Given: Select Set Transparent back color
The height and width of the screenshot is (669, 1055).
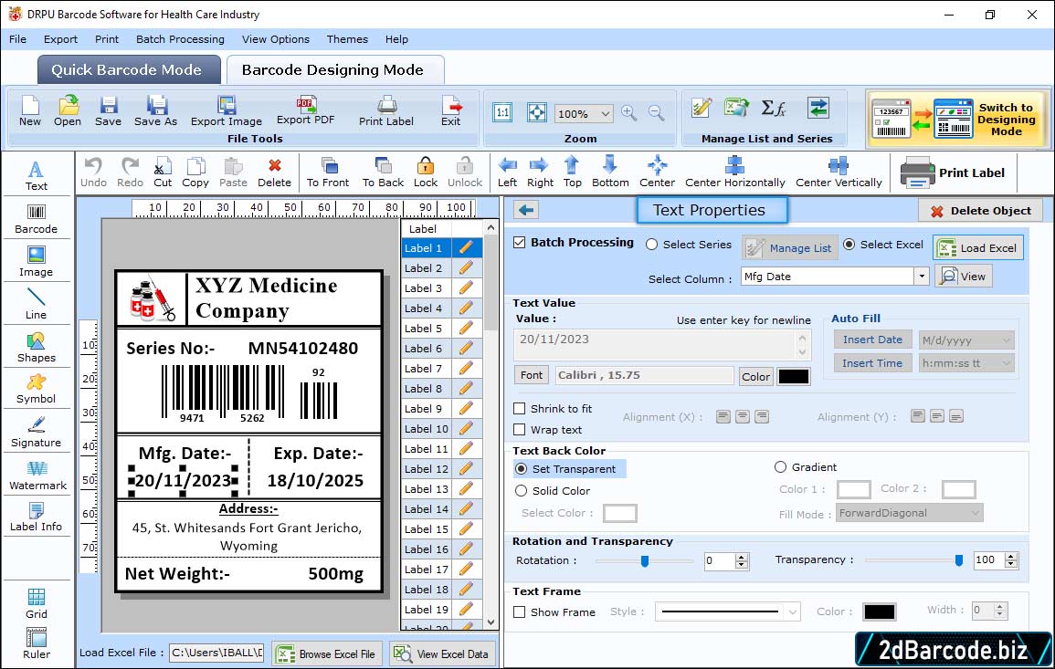Looking at the screenshot, I should click(x=521, y=468).
